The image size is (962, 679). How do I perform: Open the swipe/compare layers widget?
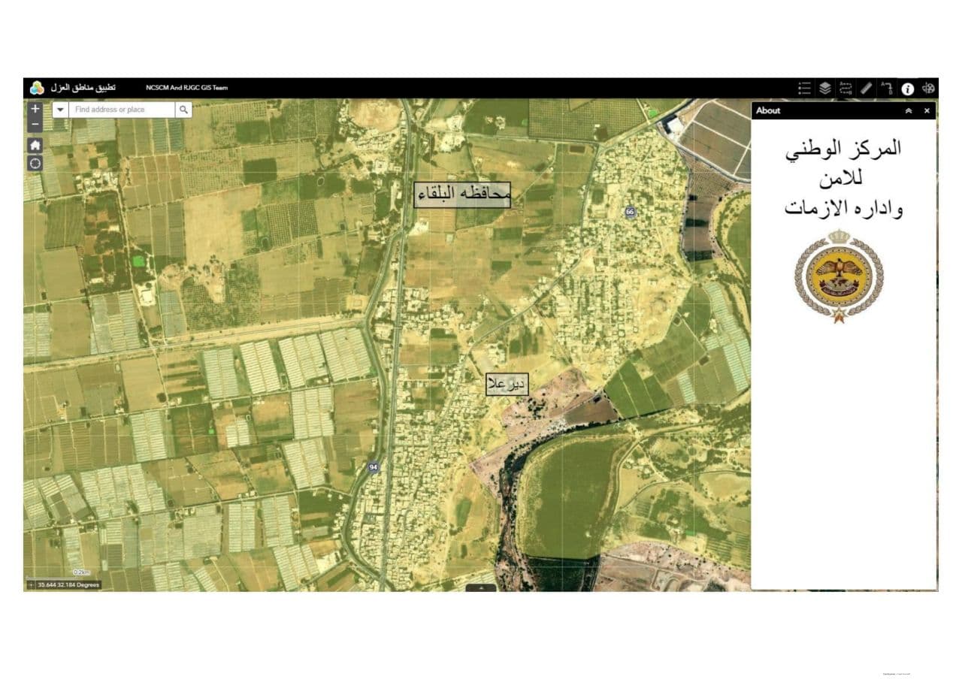click(x=846, y=89)
